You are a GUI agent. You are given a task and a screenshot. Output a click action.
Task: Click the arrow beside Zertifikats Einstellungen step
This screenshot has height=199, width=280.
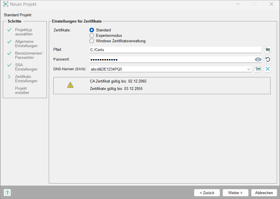pyautogui.click(x=9, y=77)
